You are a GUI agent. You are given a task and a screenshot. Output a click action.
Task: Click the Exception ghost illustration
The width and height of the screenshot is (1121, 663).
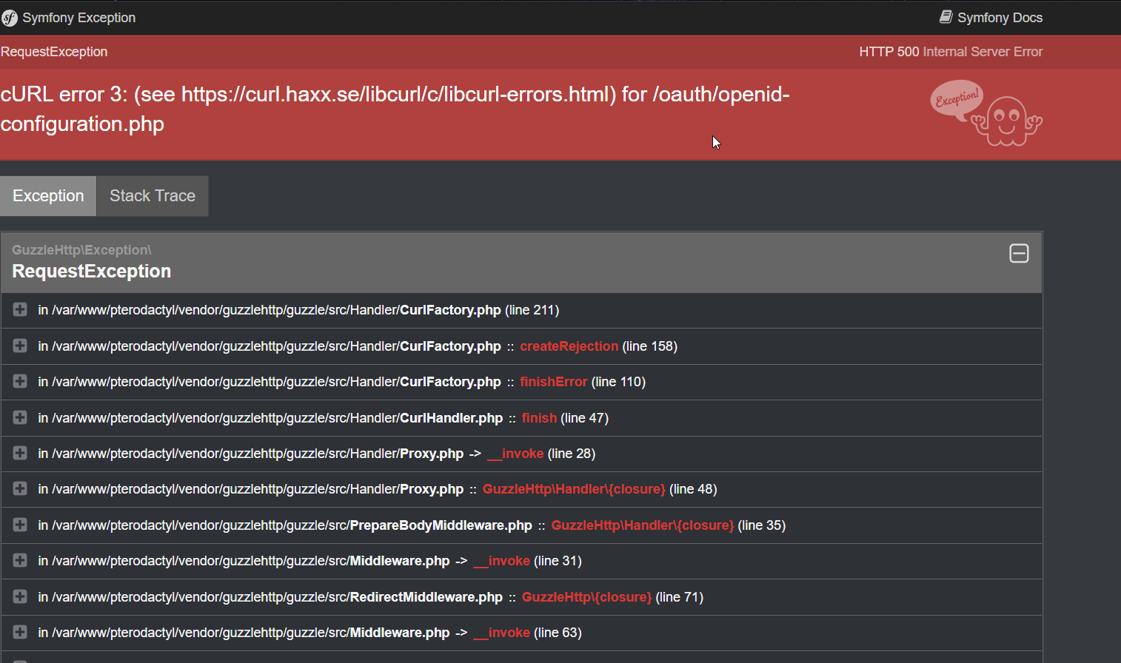click(x=986, y=113)
